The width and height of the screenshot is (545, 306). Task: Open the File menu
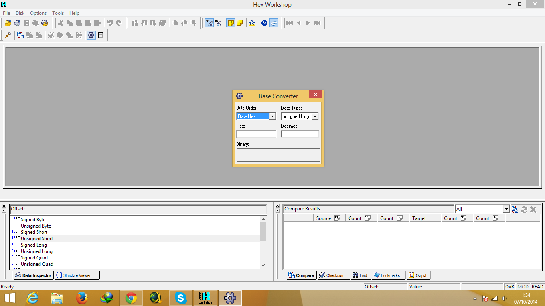click(6, 13)
